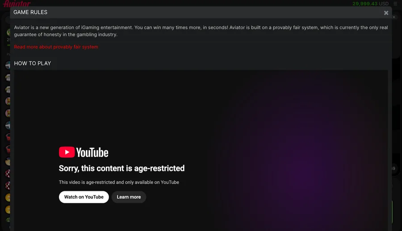
Task: Close the background panel with small X
Action: coord(394,17)
